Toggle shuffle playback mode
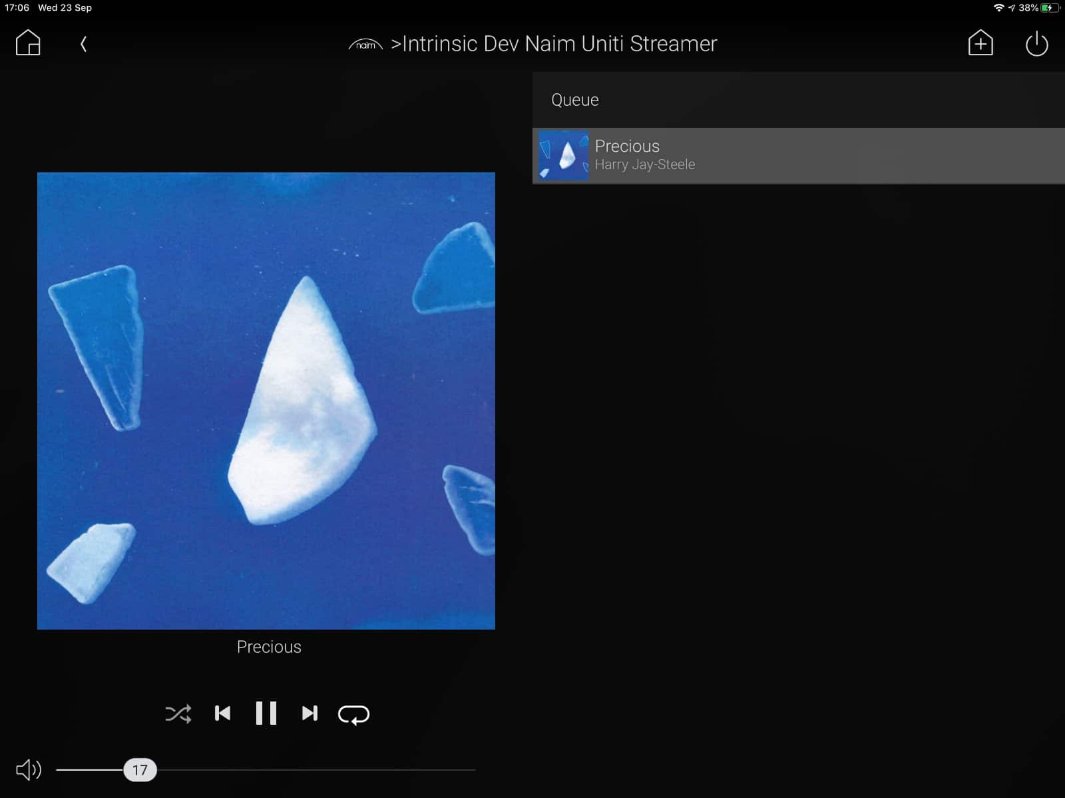 point(178,713)
